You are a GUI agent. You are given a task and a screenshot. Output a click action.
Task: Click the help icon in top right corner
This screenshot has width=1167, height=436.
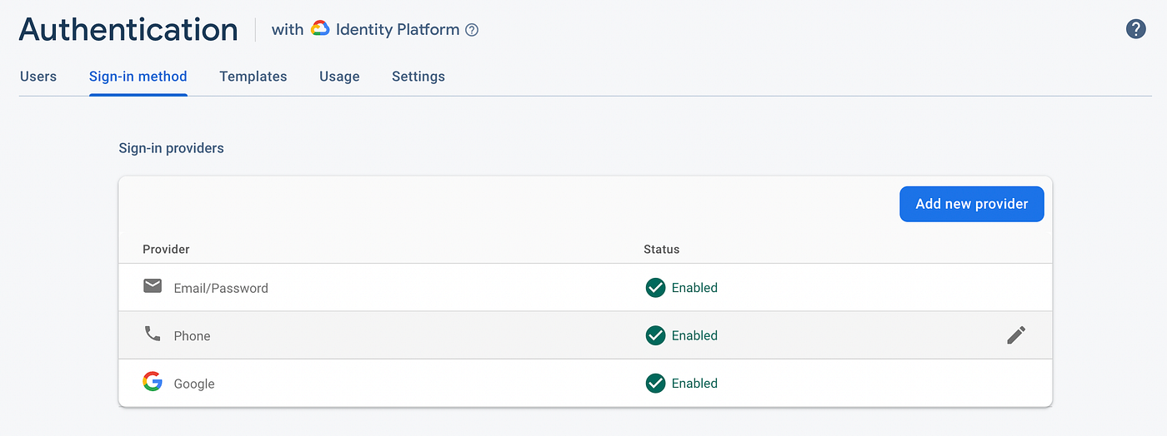point(1135,30)
